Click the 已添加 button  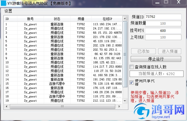coord(143,51)
